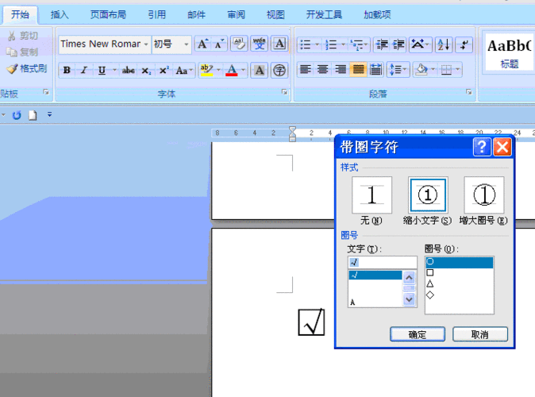Select Justify alignment
Image resolution: width=535 pixels, height=397 pixels.
(x=358, y=70)
